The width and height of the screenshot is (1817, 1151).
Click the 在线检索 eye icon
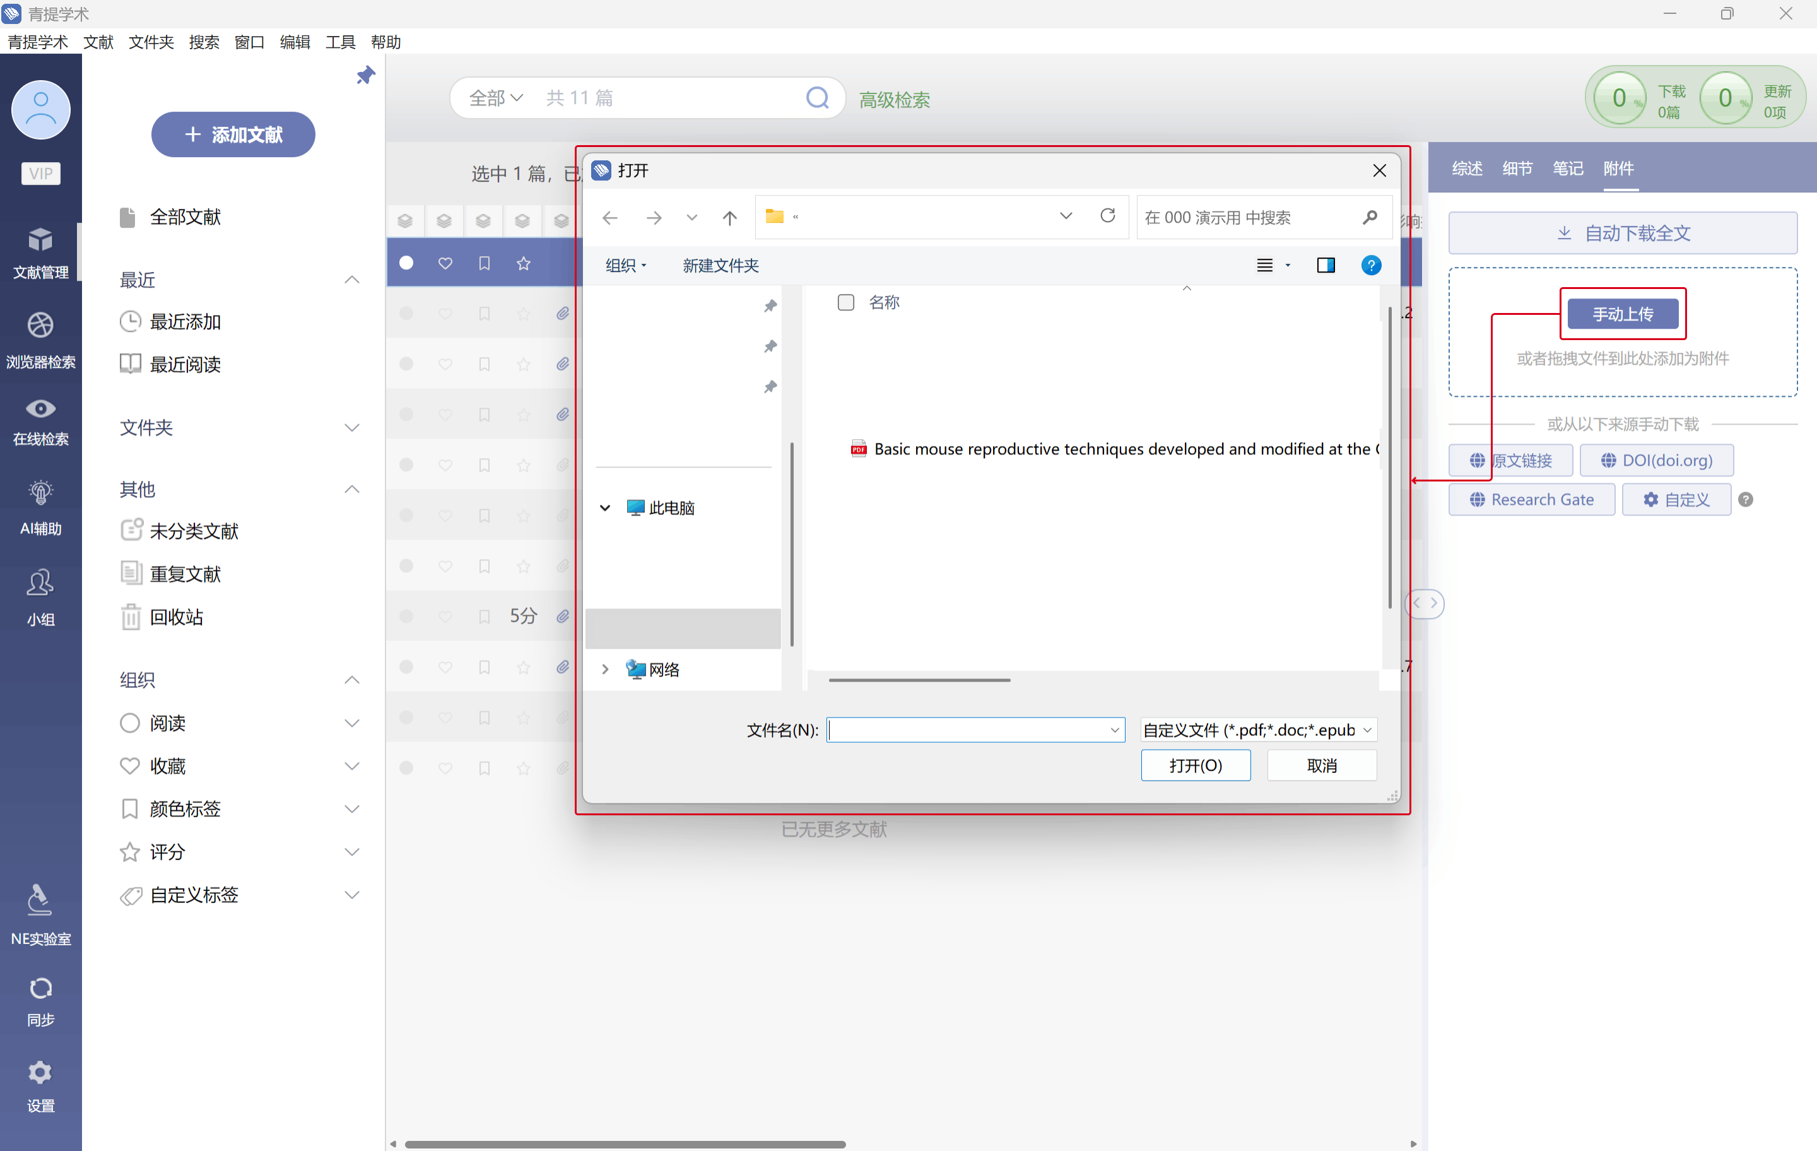[x=41, y=409]
